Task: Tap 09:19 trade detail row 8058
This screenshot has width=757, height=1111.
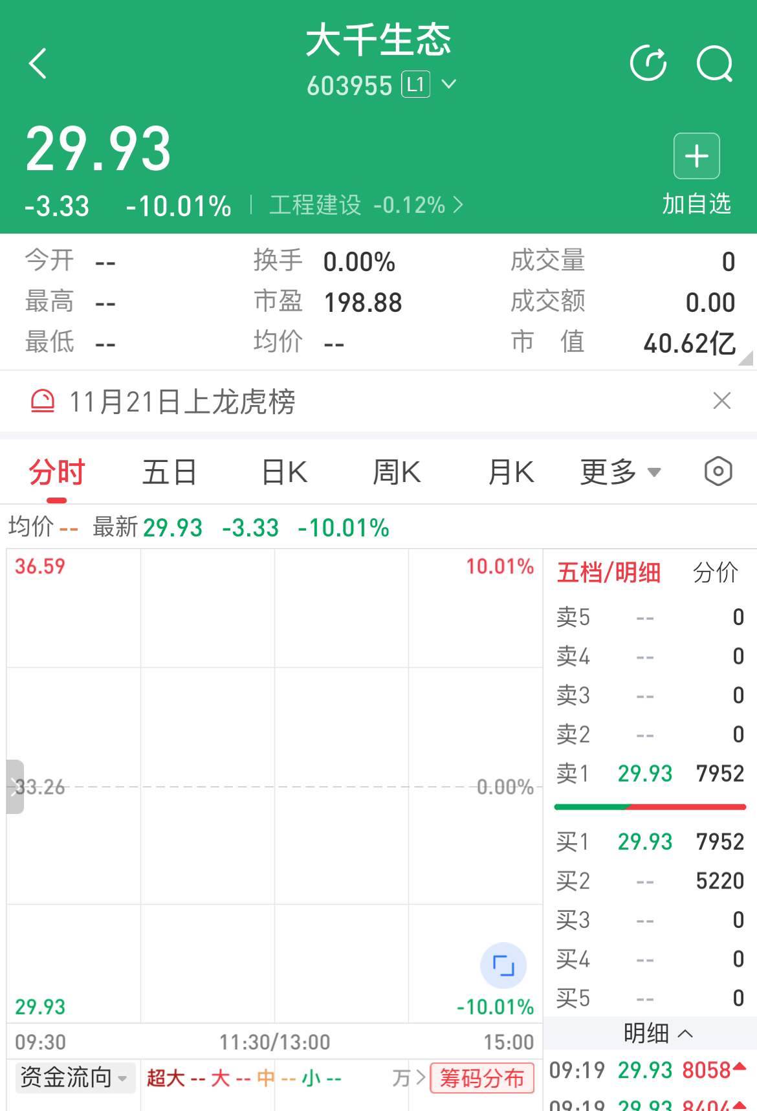Action: point(649,1070)
